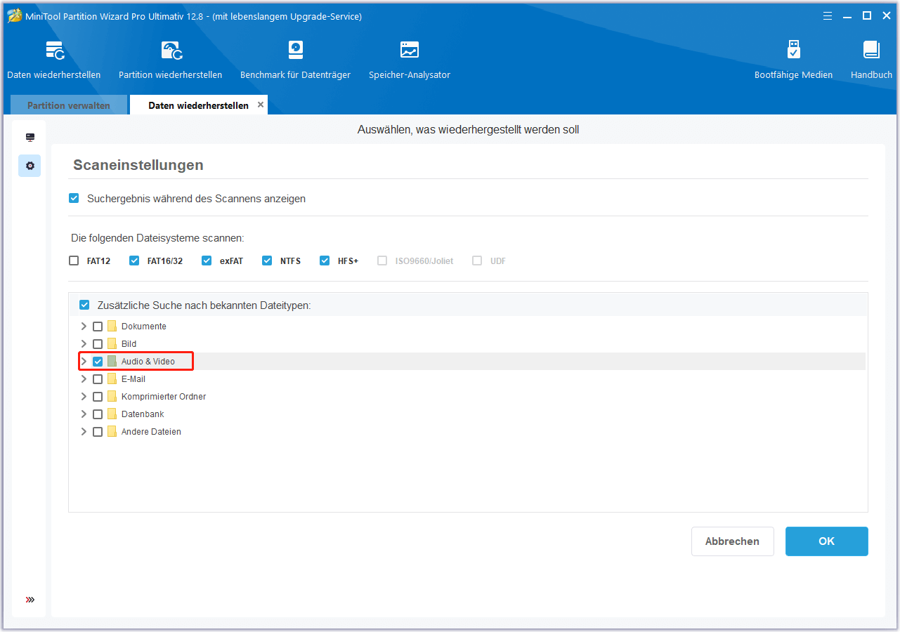Viewport: 900px width, 632px height.
Task: Click the Abbrechen button
Action: [732, 541]
